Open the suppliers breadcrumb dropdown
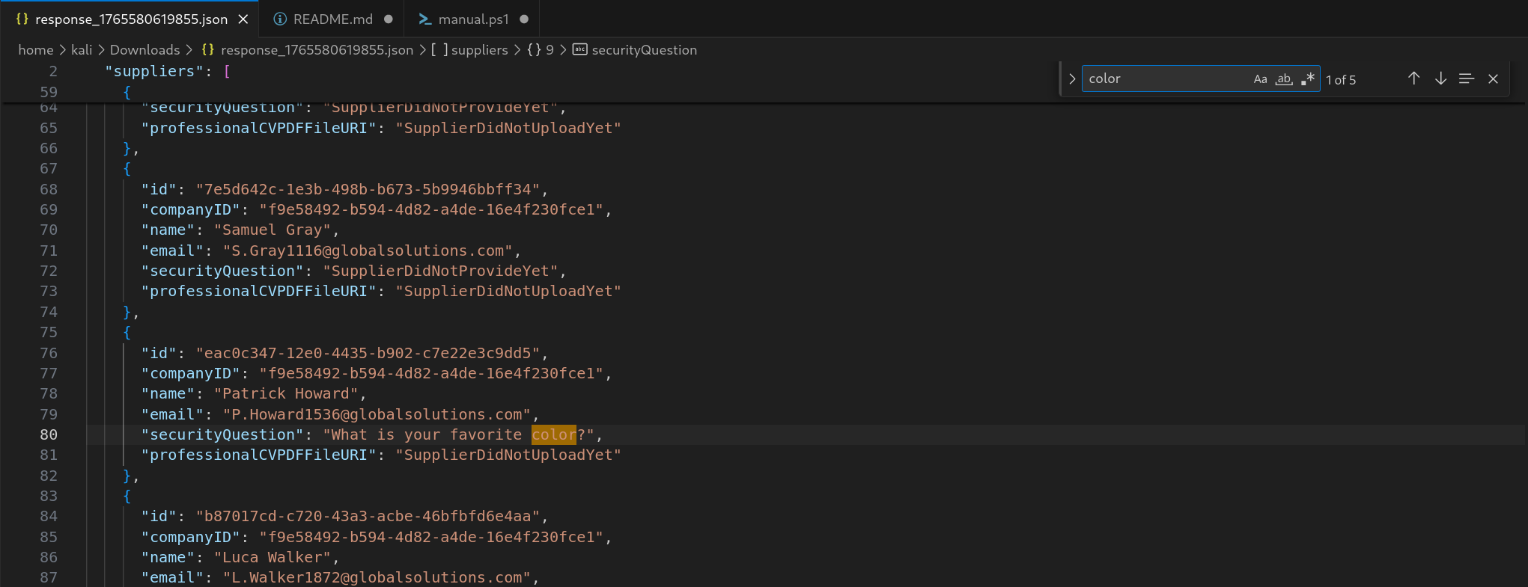Viewport: 1528px width, 587px height. coord(479,50)
